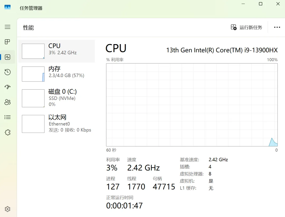Open the App history page icon
Viewport: 285px width, 217px height.
(x=7, y=72)
